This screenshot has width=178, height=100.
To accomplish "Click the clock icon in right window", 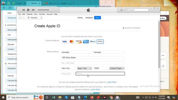I will click(163, 66).
